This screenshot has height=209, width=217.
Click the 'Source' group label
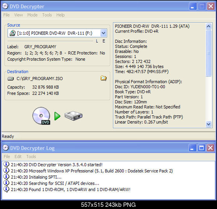[x=13, y=25]
